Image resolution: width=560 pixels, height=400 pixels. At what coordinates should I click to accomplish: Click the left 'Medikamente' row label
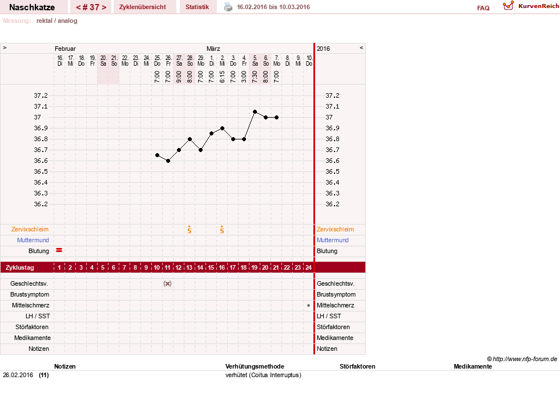point(32,338)
